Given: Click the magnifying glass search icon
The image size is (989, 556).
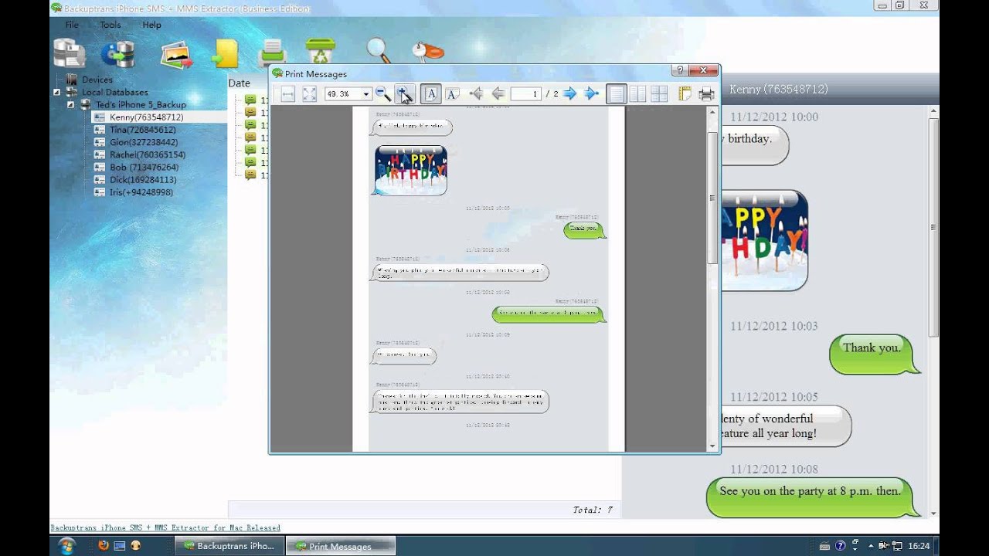Looking at the screenshot, I should (379, 50).
